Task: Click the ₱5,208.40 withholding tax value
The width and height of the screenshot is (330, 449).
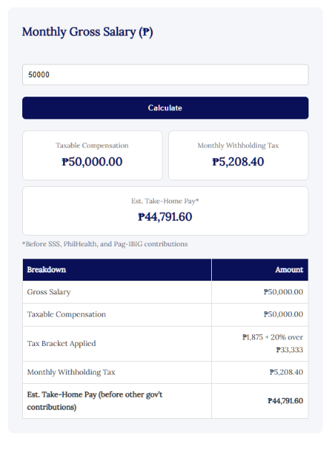Action: [x=238, y=162]
